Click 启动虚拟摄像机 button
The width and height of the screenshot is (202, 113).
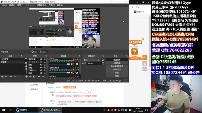117,66
